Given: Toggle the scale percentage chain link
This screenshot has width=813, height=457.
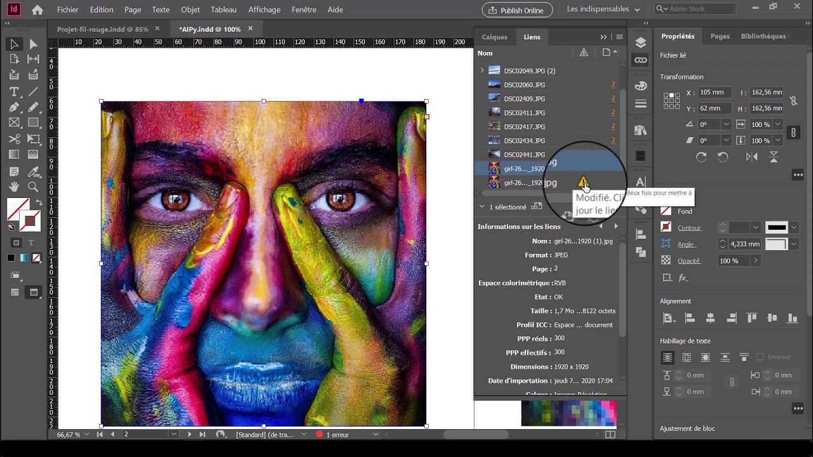Looking at the screenshot, I should click(x=793, y=133).
